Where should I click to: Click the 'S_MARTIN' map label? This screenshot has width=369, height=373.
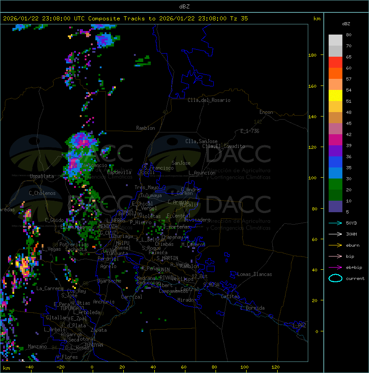click(167, 258)
